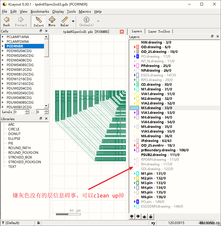Move selected layer to top
This screenshot has width=221, height=226.
(x=151, y=216)
